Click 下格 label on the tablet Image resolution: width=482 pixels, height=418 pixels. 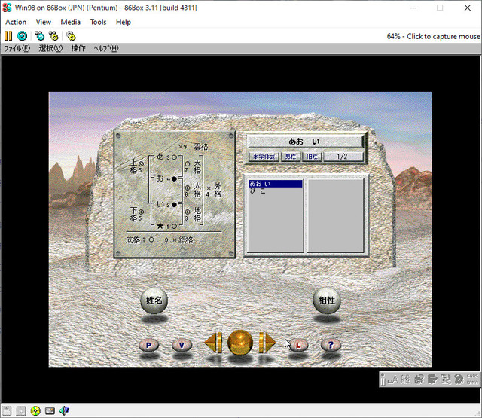134,214
